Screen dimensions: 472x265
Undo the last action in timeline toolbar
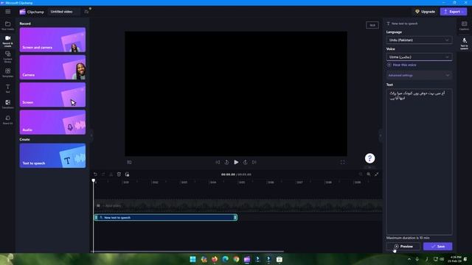(x=95, y=174)
